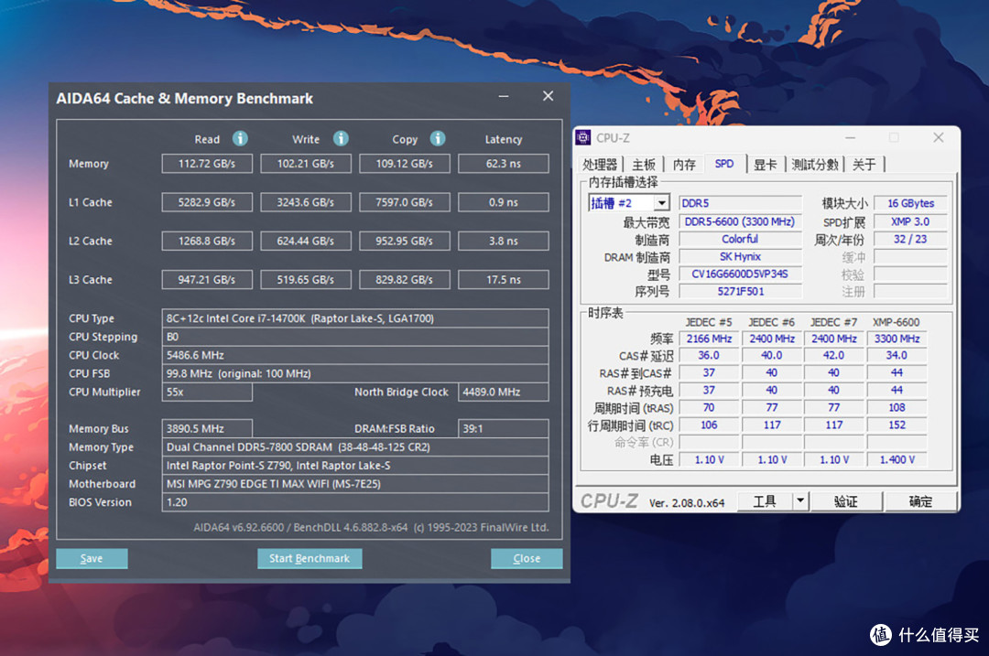Click the serial number 5271F501
989x656 pixels.
click(x=740, y=291)
